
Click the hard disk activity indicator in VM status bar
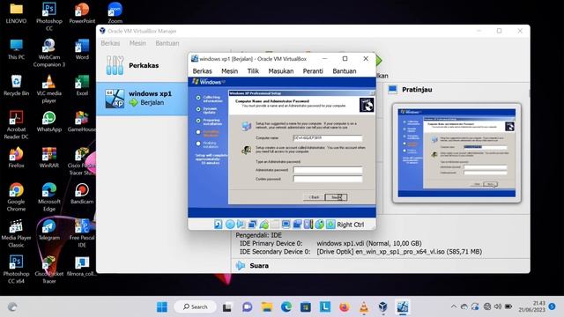pos(218,225)
